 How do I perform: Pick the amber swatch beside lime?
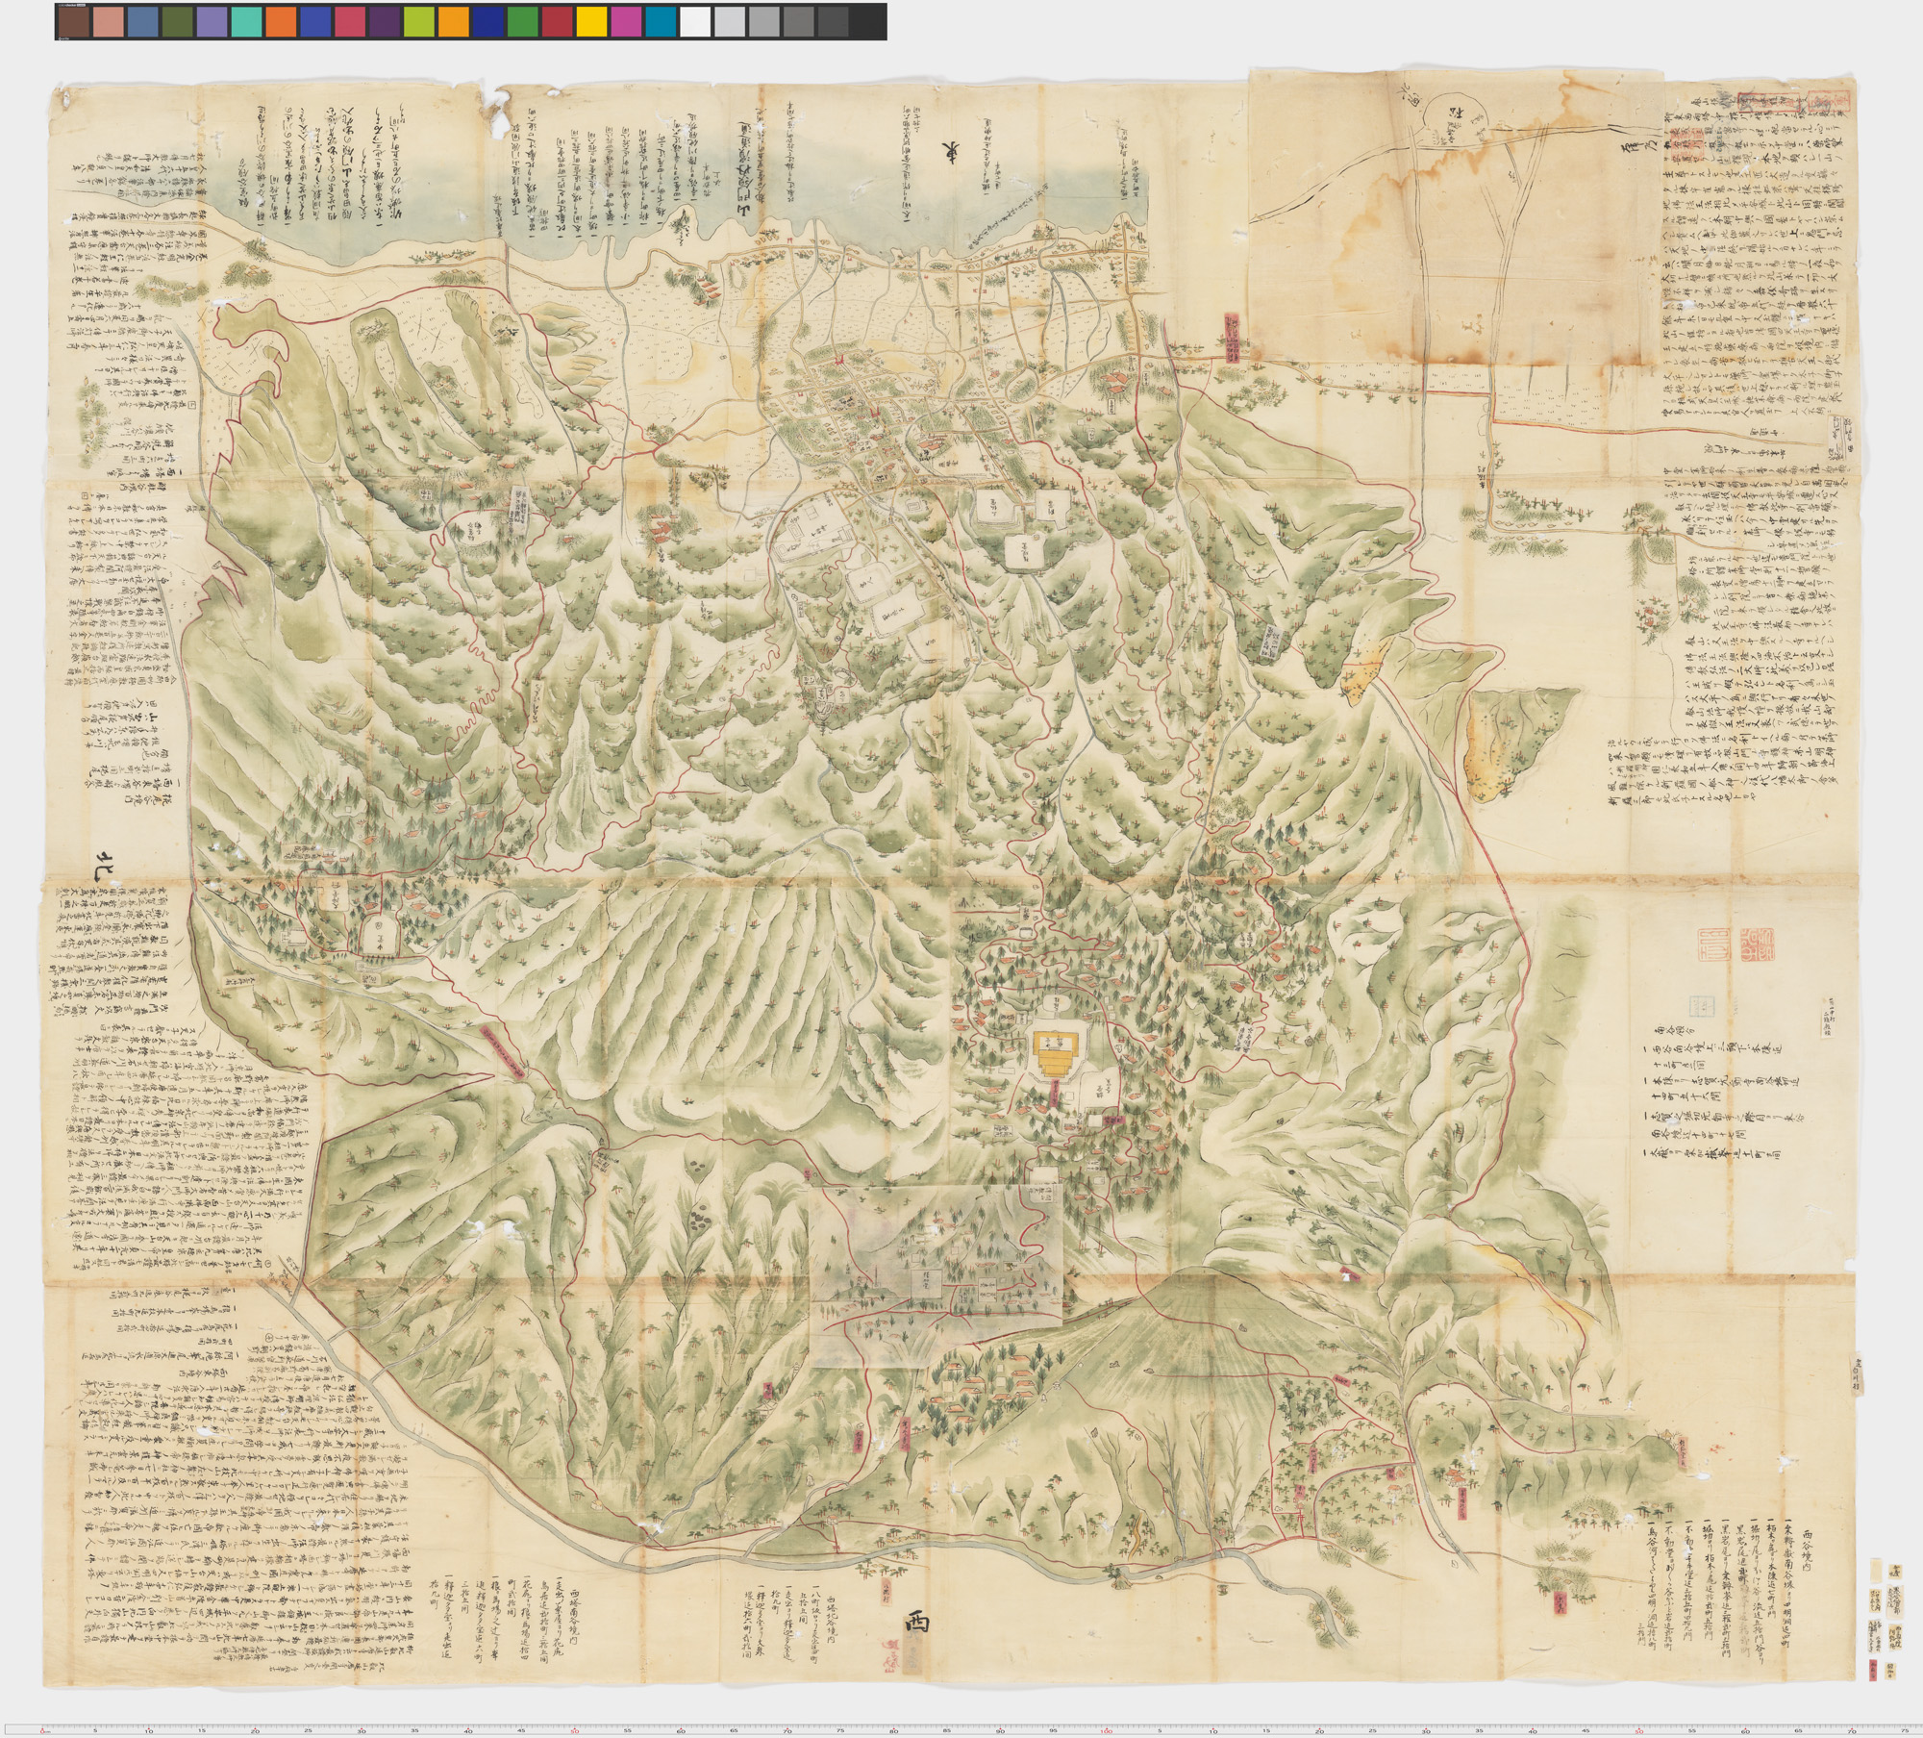point(453,21)
